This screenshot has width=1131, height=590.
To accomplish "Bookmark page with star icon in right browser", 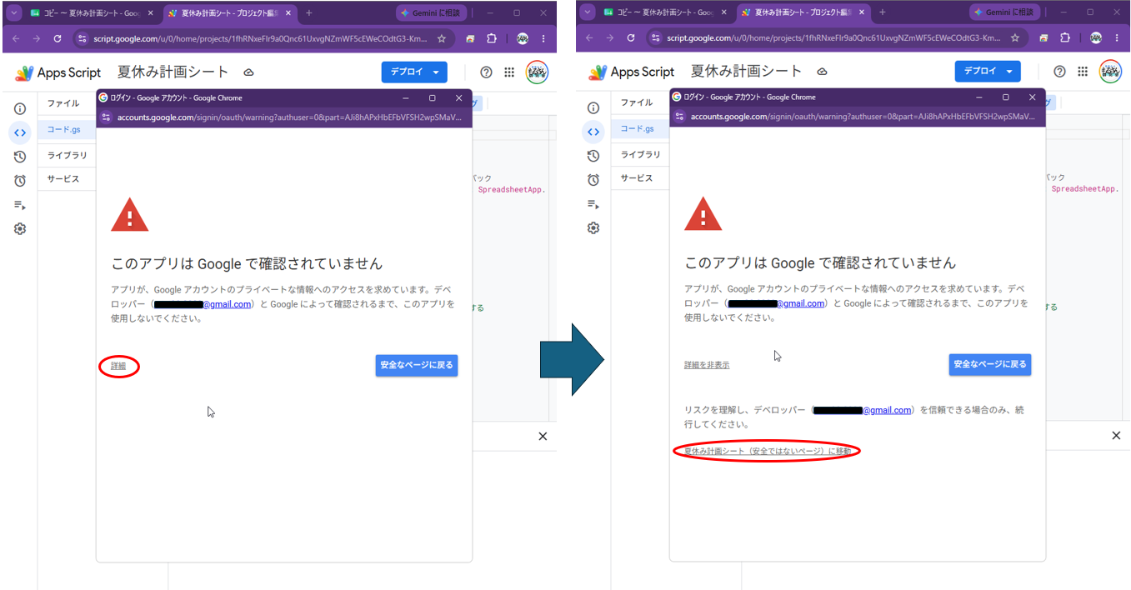I will (x=1015, y=38).
